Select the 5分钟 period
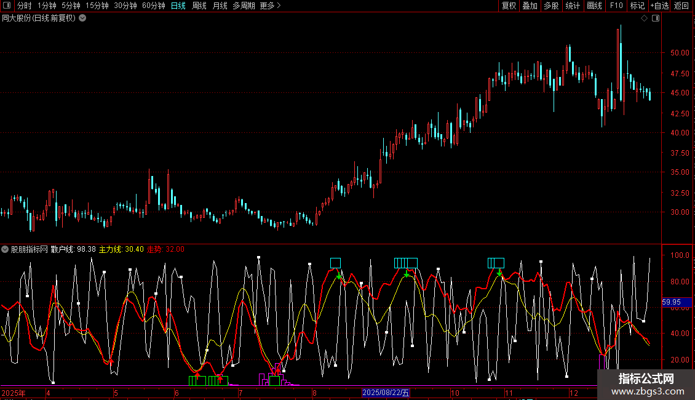Viewport: 695px width, 400px height. tap(71, 6)
